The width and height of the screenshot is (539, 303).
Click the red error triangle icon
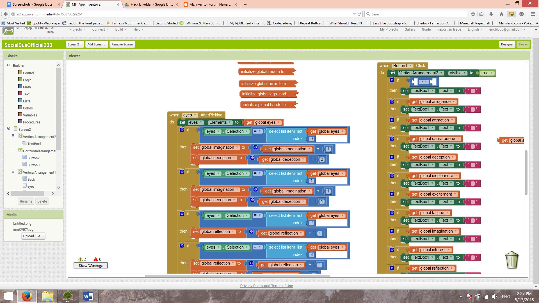coord(96,259)
